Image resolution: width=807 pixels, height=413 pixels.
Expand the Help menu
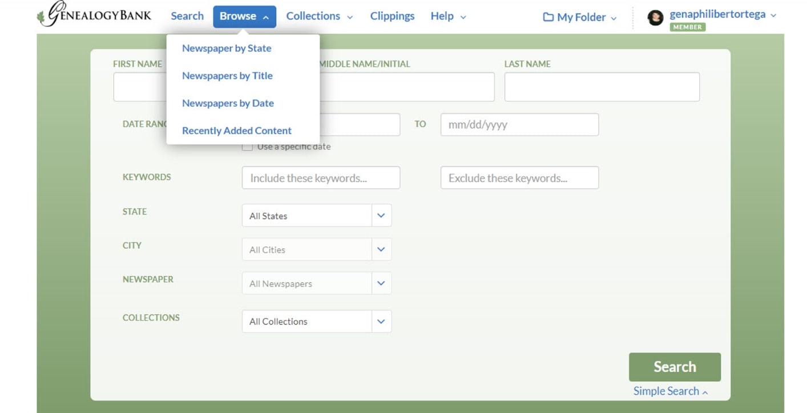tap(448, 17)
